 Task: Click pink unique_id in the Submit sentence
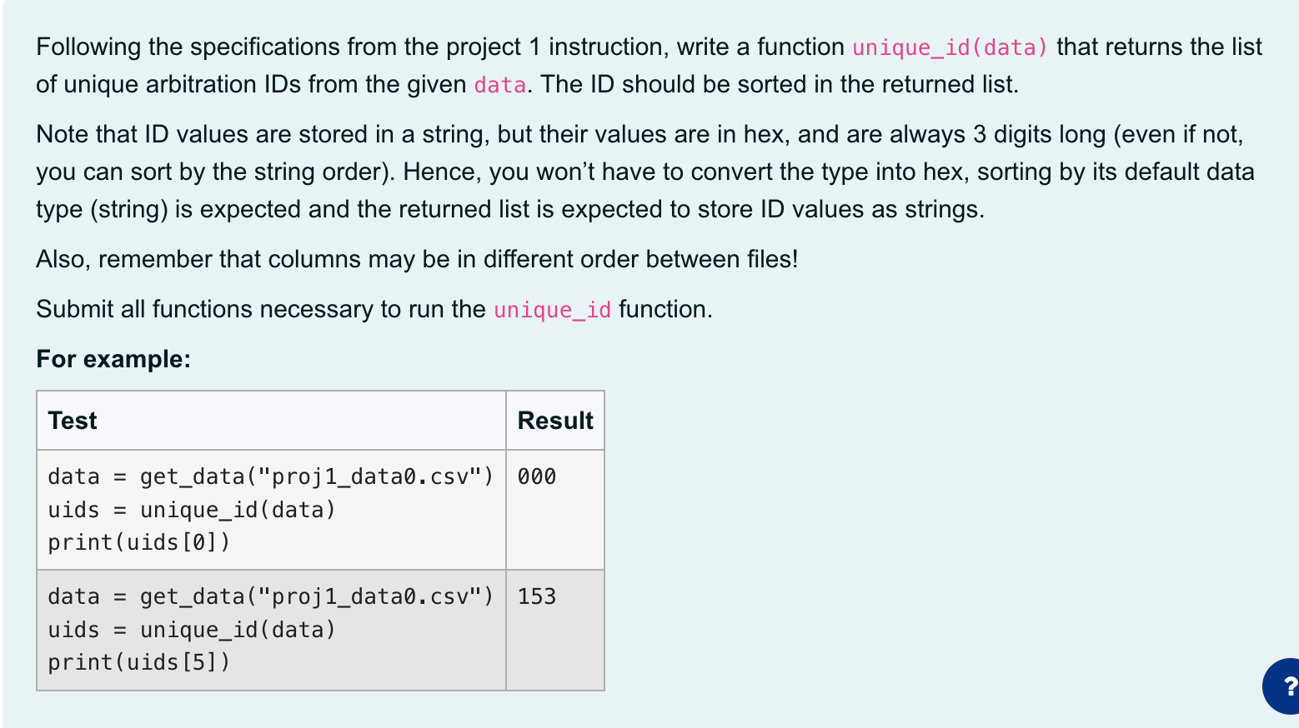point(552,310)
